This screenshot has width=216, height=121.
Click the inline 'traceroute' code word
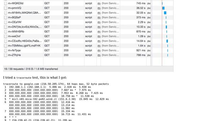[24, 78]
